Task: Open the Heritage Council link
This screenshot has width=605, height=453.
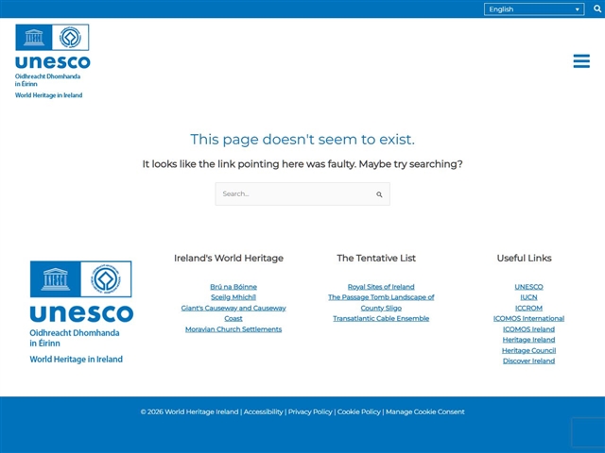Action: click(528, 350)
